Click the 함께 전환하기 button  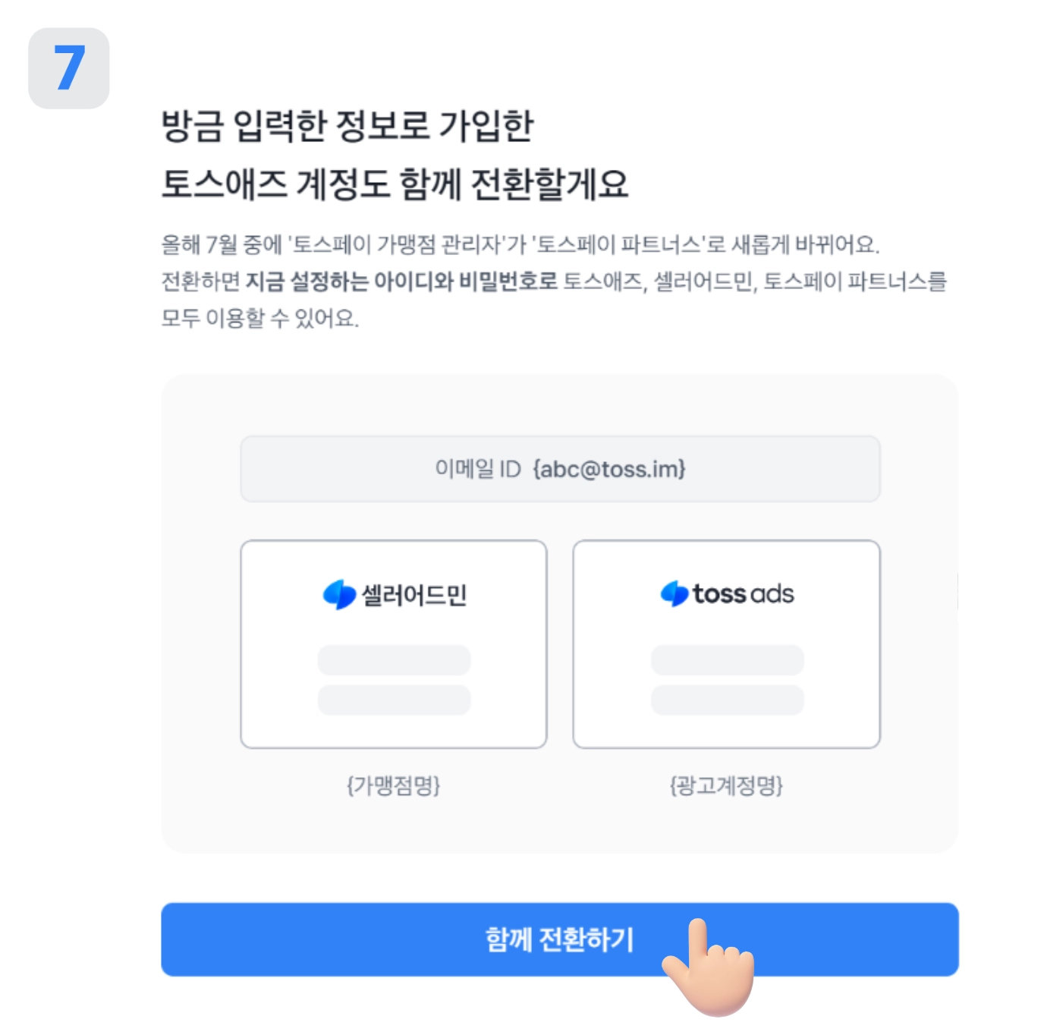pyautogui.click(x=559, y=939)
